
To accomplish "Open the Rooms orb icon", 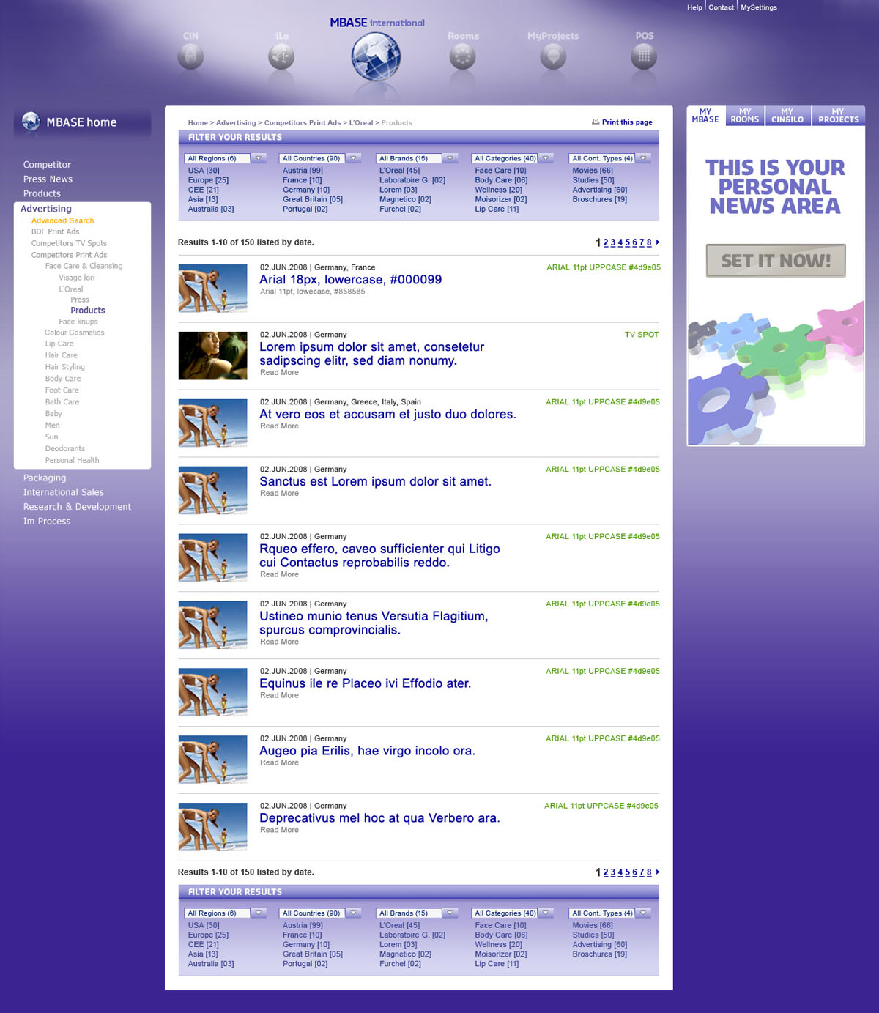I will [x=462, y=56].
